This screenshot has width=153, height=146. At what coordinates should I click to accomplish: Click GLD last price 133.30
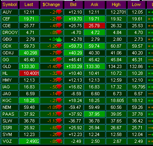coord(29,66)
